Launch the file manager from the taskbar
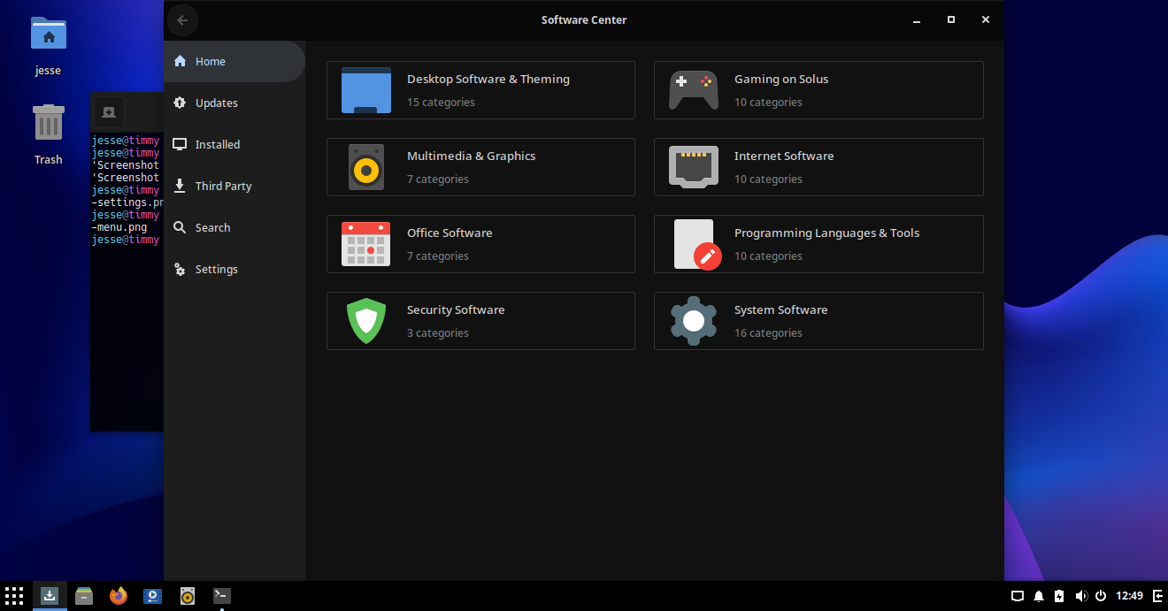Viewport: 1168px width, 611px height. click(84, 596)
